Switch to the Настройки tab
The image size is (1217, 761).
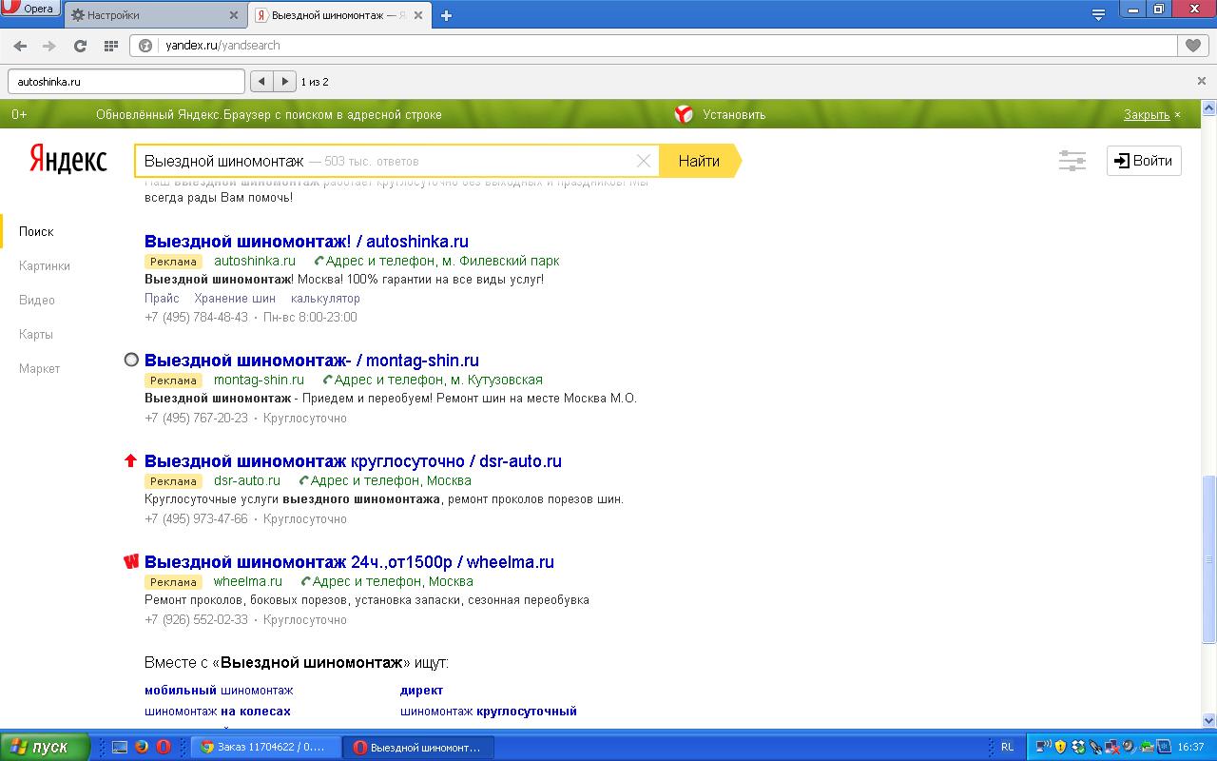(157, 15)
